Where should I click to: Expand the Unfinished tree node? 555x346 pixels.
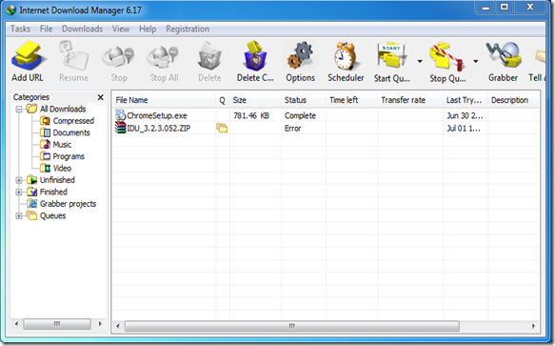[19, 180]
